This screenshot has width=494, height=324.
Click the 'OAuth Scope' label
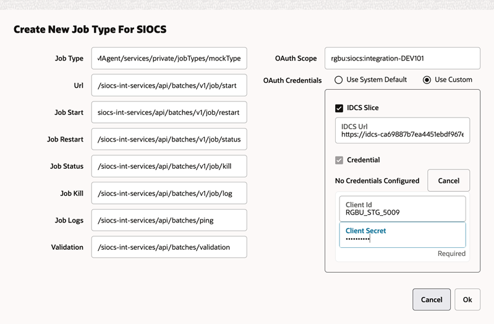pos(296,58)
